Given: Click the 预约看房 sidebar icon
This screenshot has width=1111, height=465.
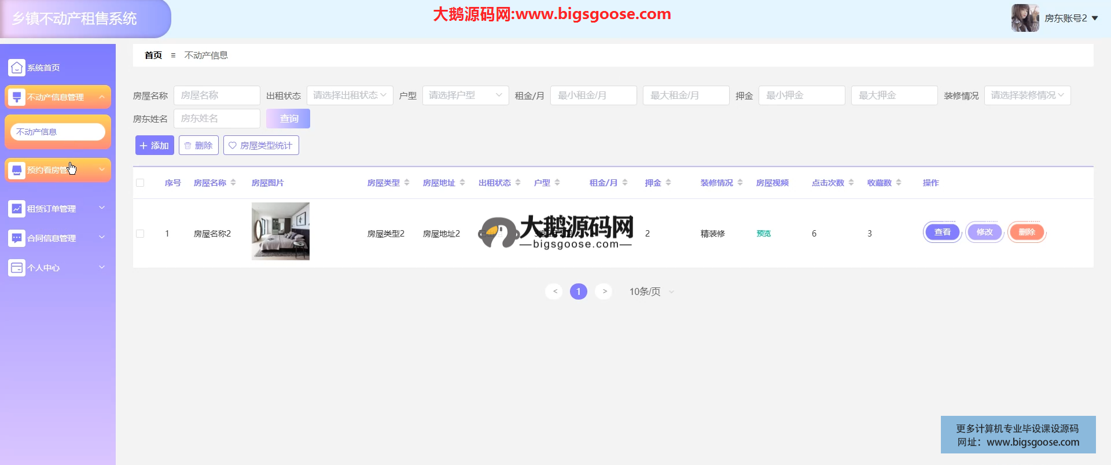Looking at the screenshot, I should 17,170.
